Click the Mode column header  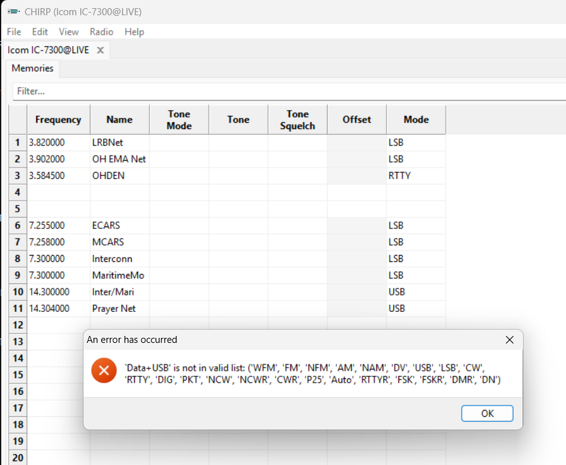tap(416, 120)
